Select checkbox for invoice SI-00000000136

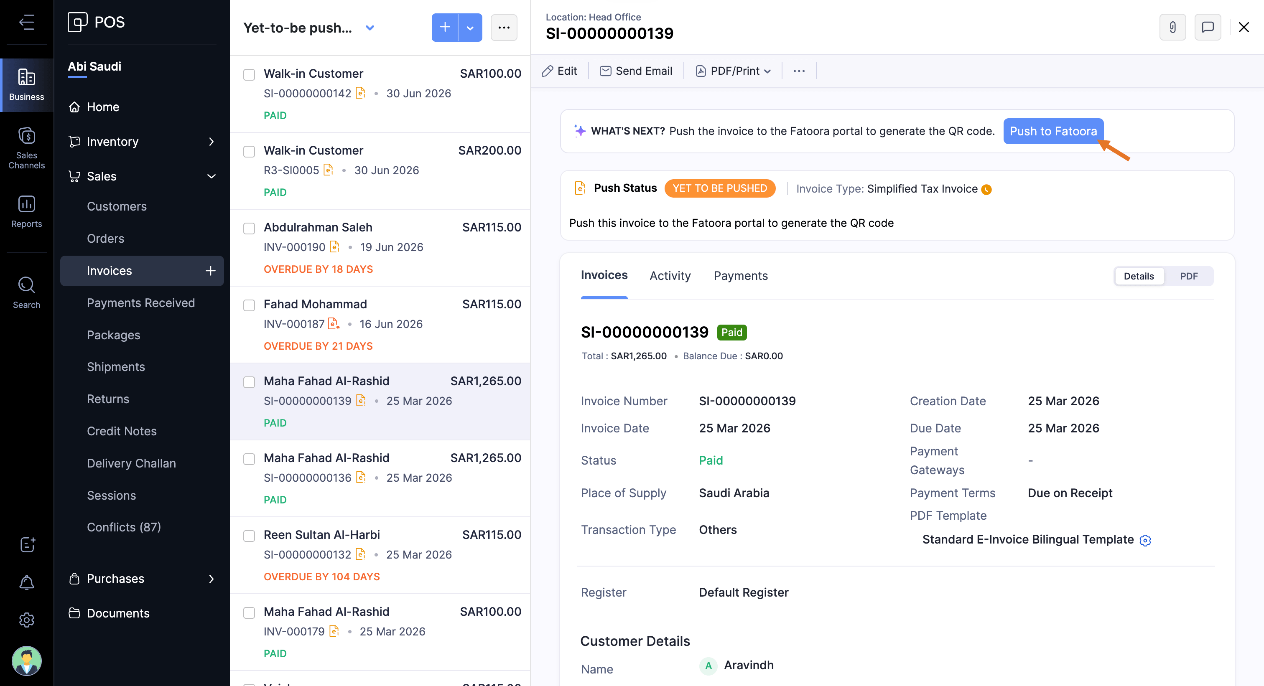tap(249, 459)
